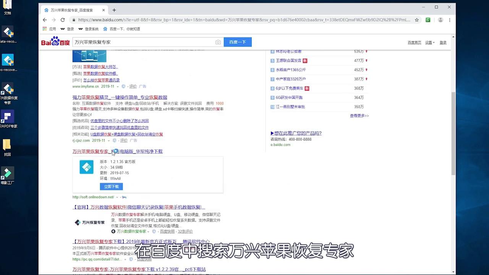
Task: Open hot search 中产家庭3320万户
Action: point(291,79)
